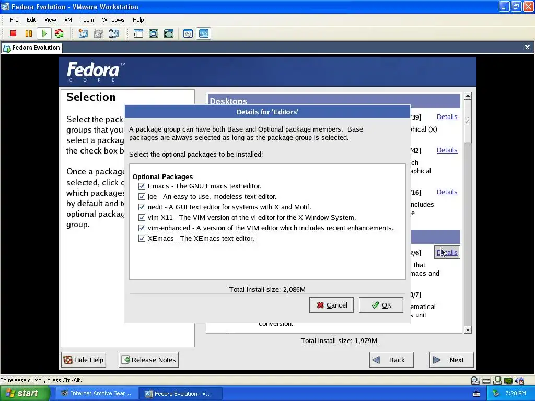The width and height of the screenshot is (535, 401).
Task: Open the VM summary view wrench icon
Action: coord(188,33)
